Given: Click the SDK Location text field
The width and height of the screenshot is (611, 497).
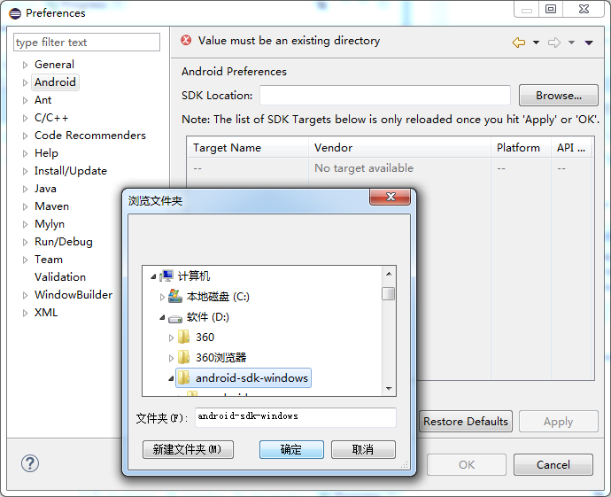Looking at the screenshot, I should pos(385,95).
